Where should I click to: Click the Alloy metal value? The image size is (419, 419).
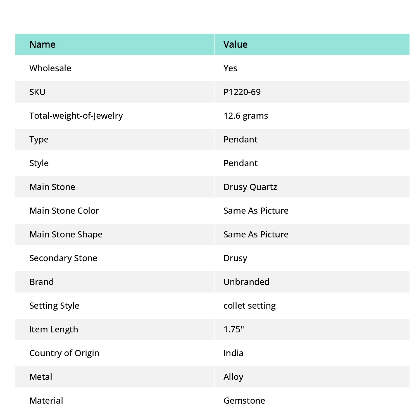pos(233,377)
